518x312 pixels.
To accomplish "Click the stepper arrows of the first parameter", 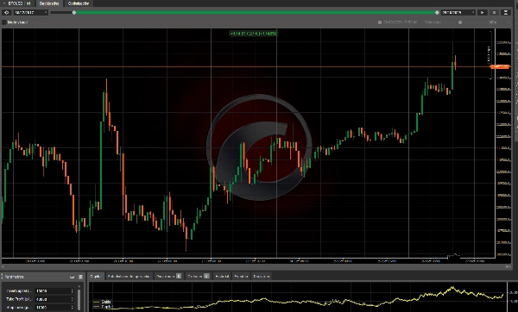I will tap(72, 291).
